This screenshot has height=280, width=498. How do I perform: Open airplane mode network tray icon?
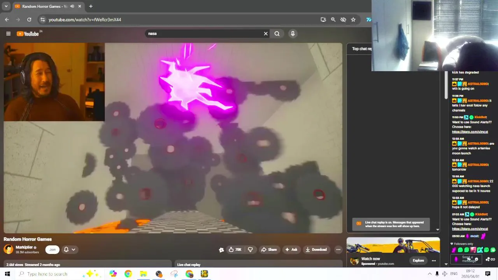tap(444, 274)
